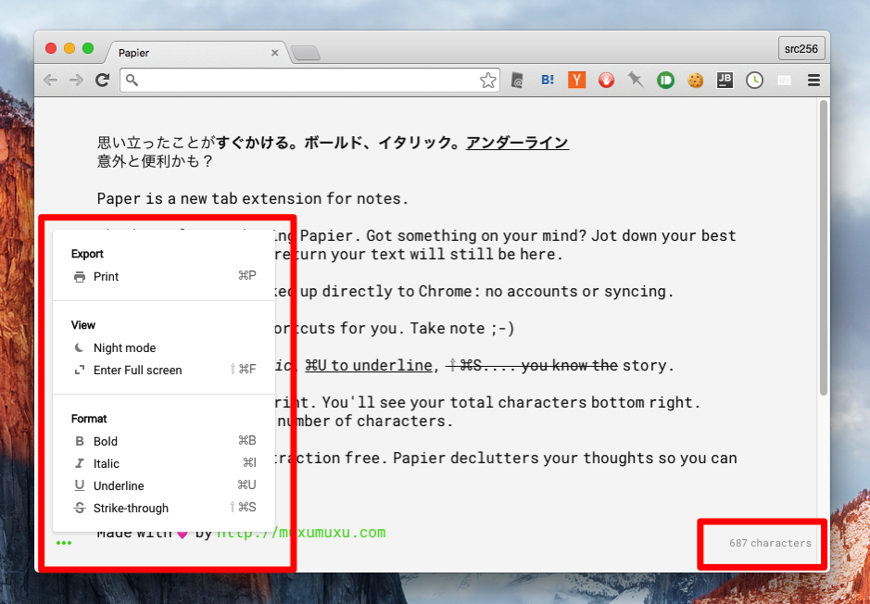The image size is (870, 604).
Task: Click the white blank extension icon
Action: [784, 81]
